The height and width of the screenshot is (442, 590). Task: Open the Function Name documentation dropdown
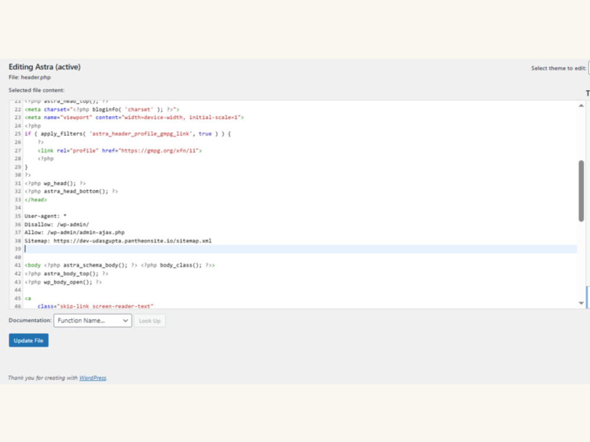[x=93, y=321]
